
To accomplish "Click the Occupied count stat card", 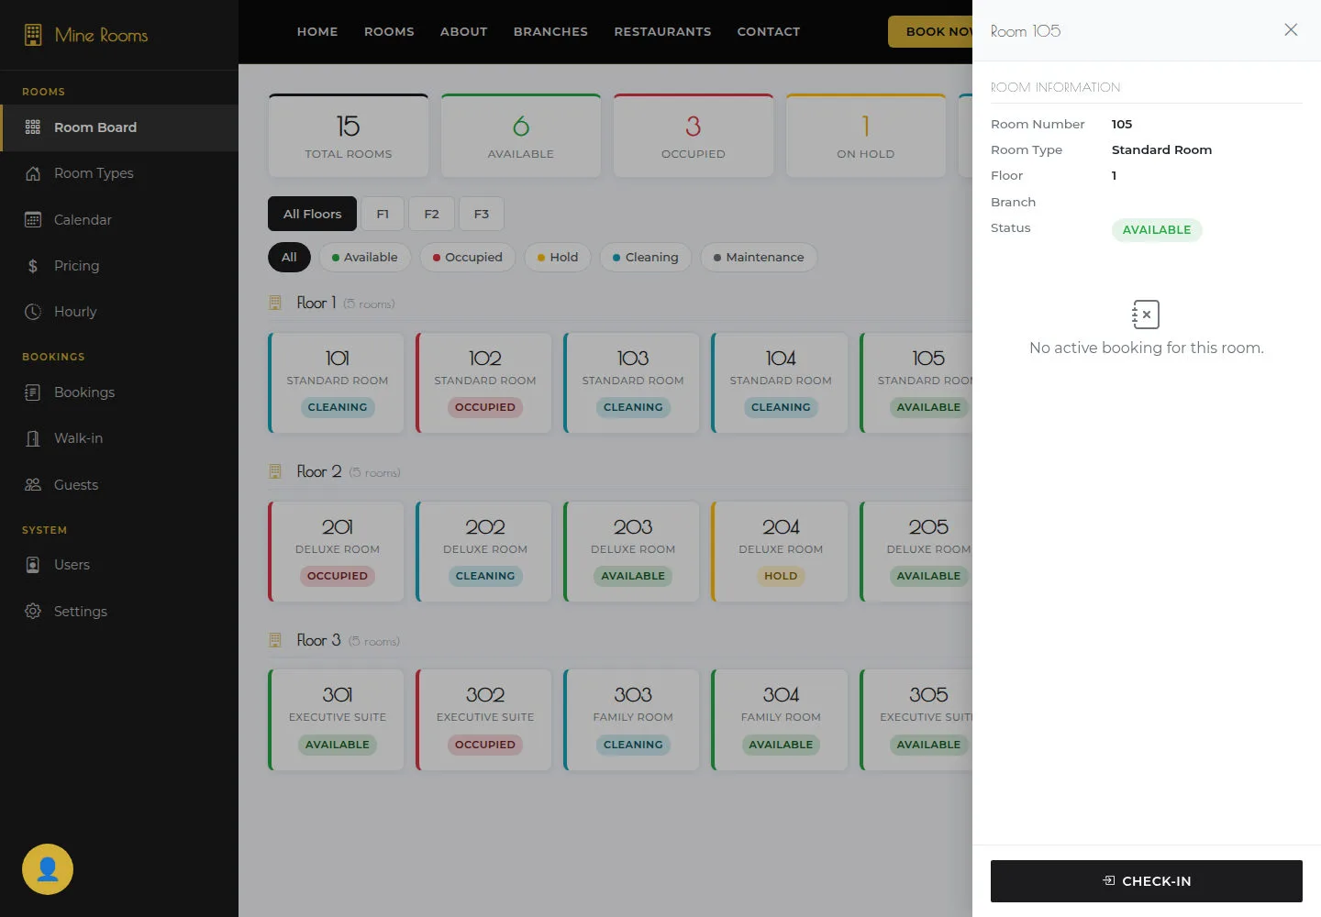I will 694,135.
